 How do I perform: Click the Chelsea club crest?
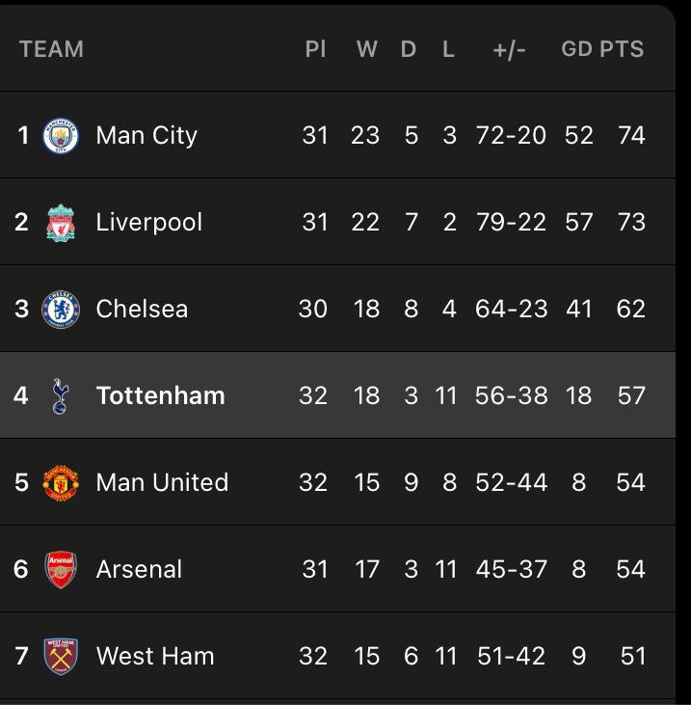coord(61,310)
